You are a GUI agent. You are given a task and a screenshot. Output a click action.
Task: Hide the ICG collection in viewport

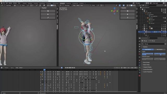(164, 9)
